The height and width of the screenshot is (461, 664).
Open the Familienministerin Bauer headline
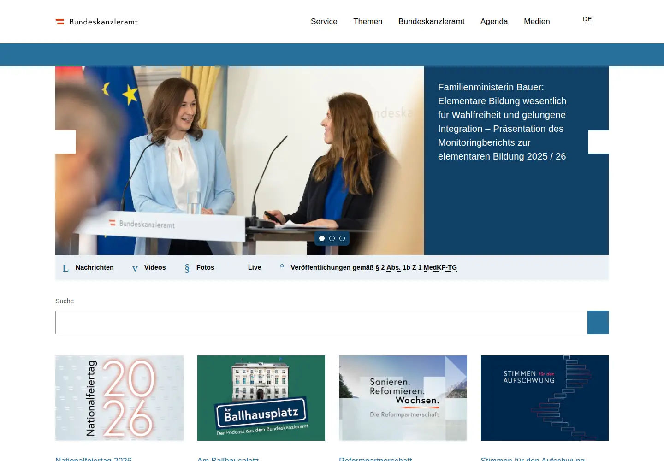coord(502,122)
